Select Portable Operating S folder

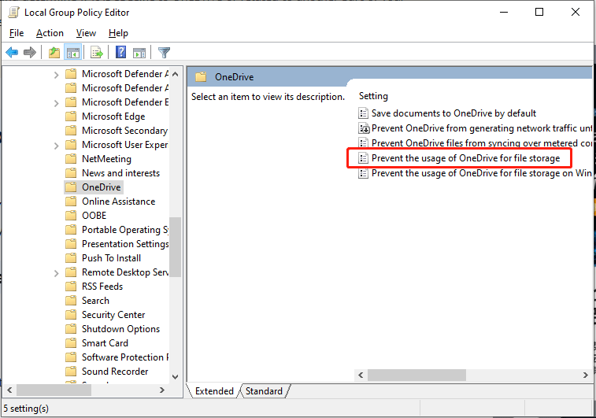pyautogui.click(x=125, y=230)
